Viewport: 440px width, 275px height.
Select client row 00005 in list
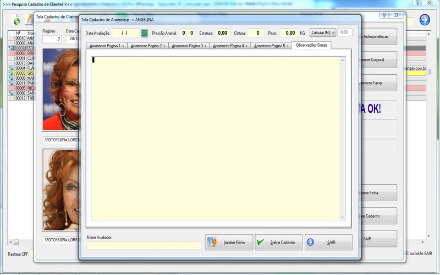[x=21, y=89]
